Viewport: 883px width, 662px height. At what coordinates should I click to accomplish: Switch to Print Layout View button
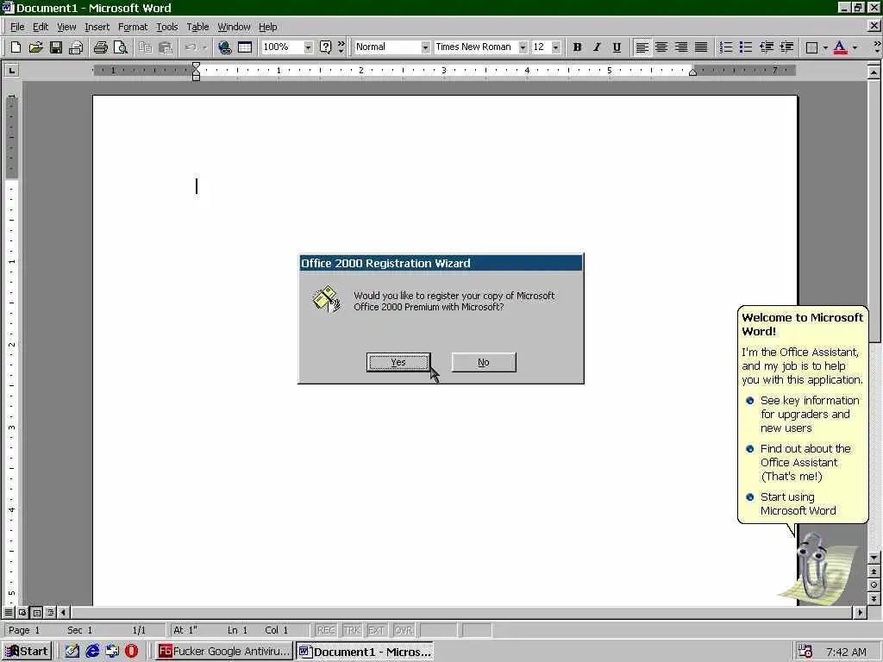point(36,612)
